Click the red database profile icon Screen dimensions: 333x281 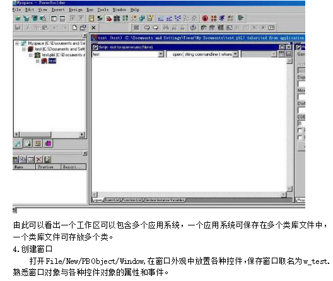[x=108, y=18]
